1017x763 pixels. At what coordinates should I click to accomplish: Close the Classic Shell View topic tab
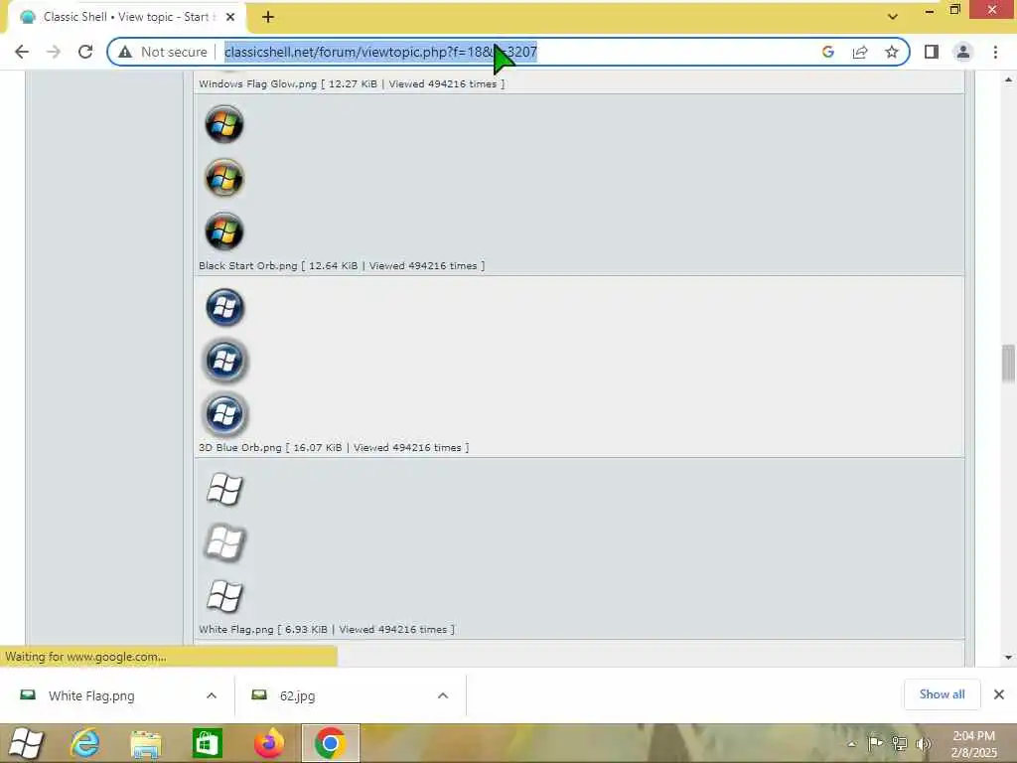(x=230, y=17)
